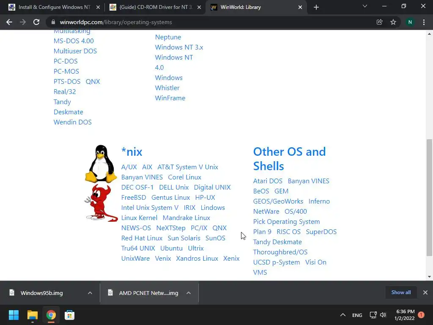433x325 pixels.
Task: Reload the current page
Action: coord(36,22)
